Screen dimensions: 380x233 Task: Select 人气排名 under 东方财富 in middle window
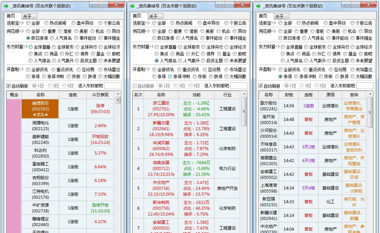click(157, 61)
